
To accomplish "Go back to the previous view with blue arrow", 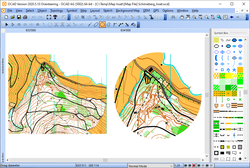I will pyautogui.click(x=232, y=17).
